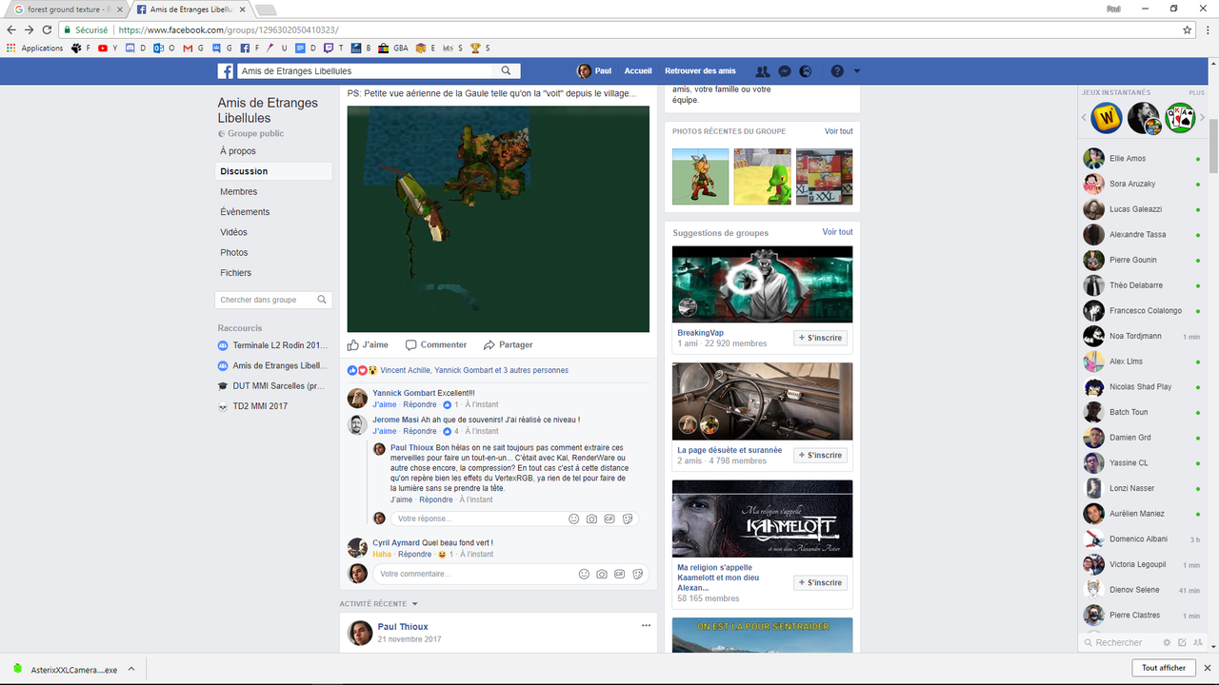Open the help question mark icon

[837, 71]
